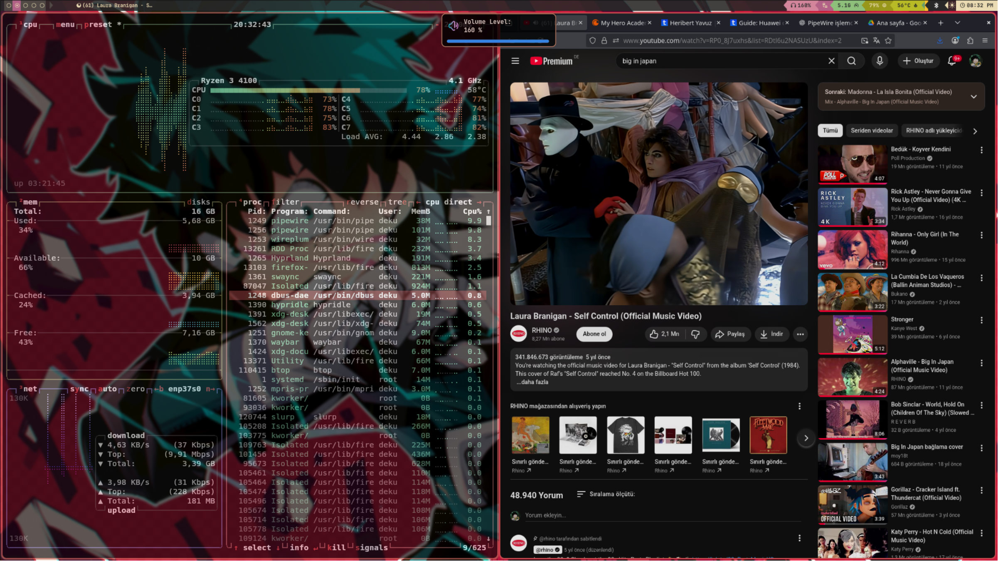This screenshot has height=561, width=998.
Task: Open the RHINO channel name link
Action: (542, 330)
